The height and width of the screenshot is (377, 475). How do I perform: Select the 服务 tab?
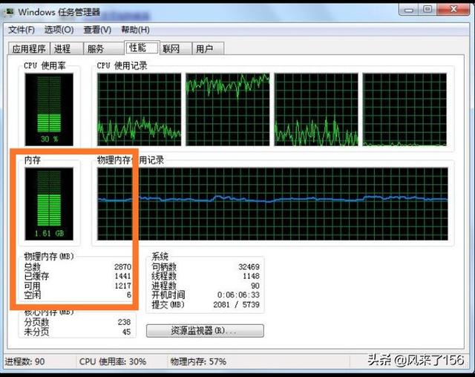[x=96, y=49]
